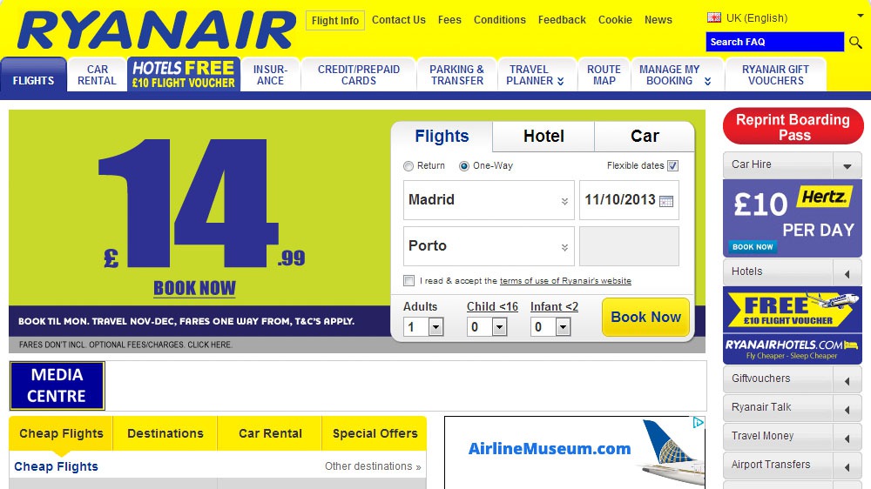Expand the Airport Transfers sidebar panel
The image size is (871, 489).
847,466
